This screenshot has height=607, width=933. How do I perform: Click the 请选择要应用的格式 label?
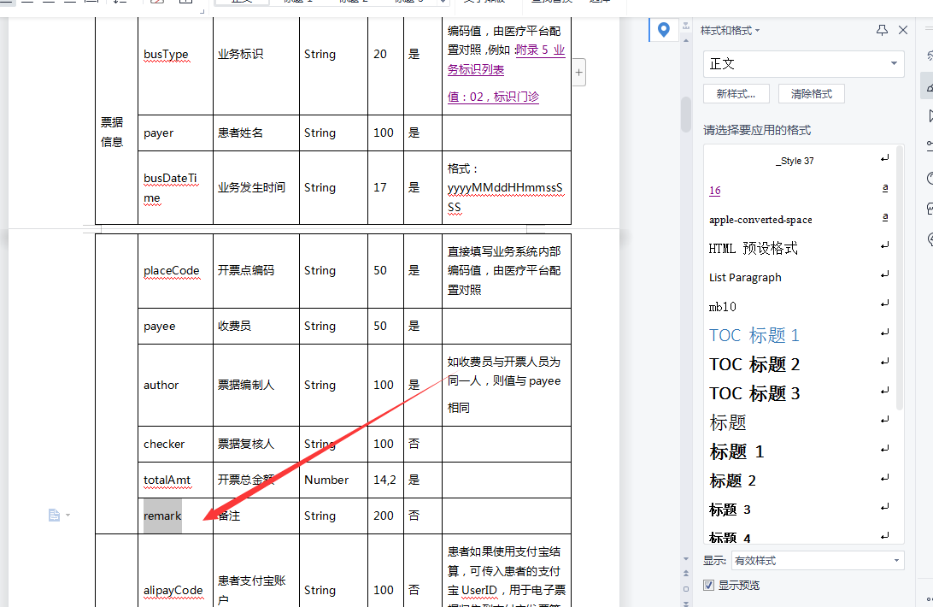click(x=757, y=130)
